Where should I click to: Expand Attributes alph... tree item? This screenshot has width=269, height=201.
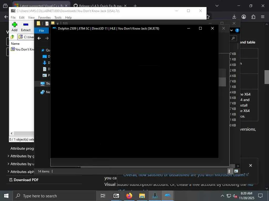click(8, 171)
